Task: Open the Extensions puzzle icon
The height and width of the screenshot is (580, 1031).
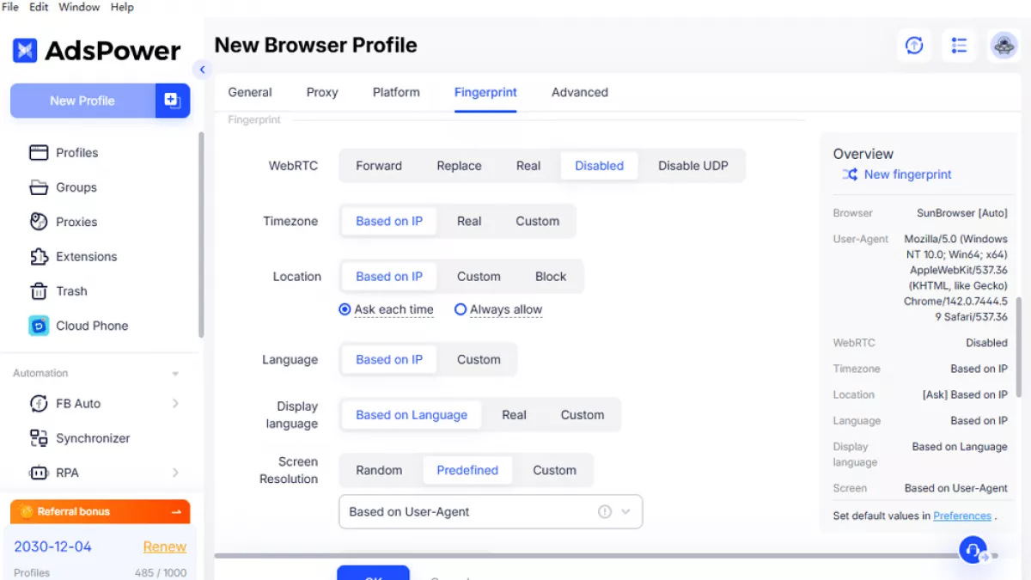Action: 39,257
